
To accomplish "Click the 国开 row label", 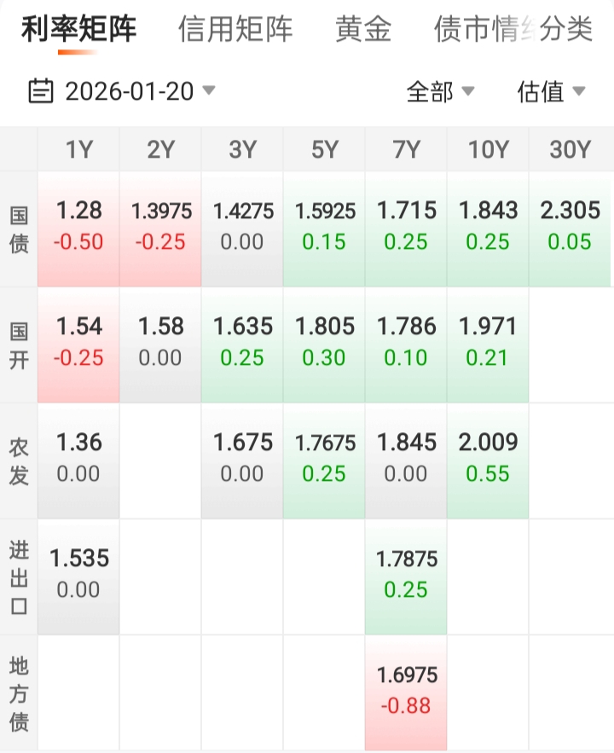I will (19, 344).
